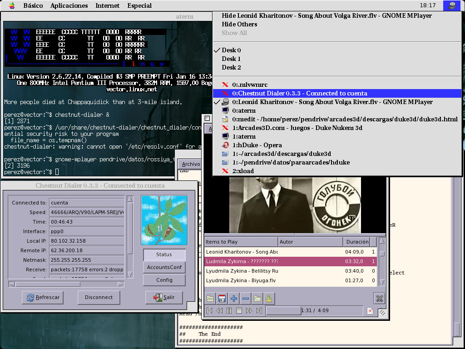The width and height of the screenshot is (465, 349).
Task: Skip to previous track in media player
Action: [209, 310]
